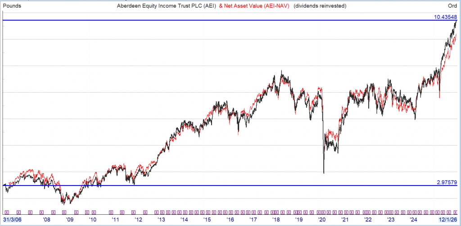Click the '24 year label on axis
The width and height of the screenshot is (461, 226).
(x=414, y=220)
